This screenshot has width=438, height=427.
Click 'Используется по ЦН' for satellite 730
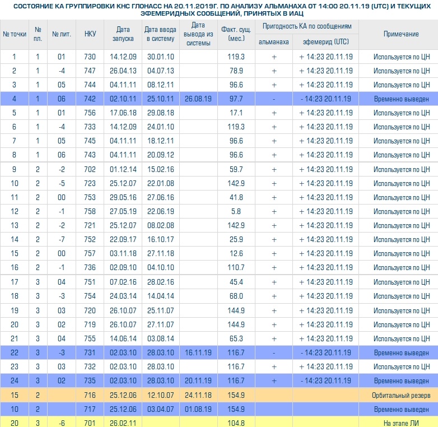click(402, 57)
